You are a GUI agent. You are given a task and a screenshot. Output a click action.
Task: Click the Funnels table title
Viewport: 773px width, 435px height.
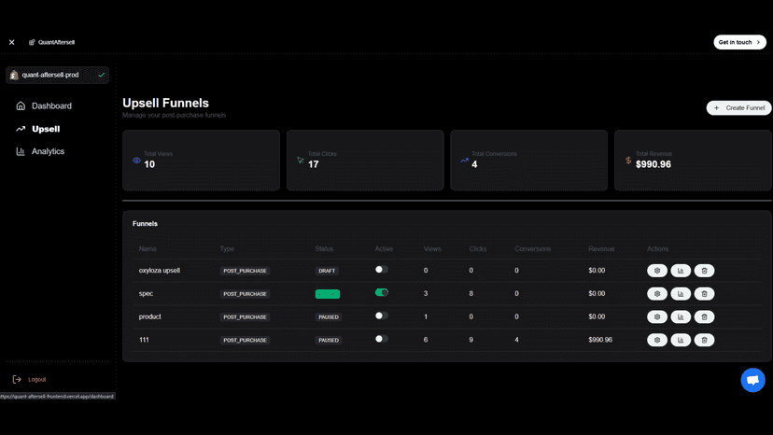(145, 224)
